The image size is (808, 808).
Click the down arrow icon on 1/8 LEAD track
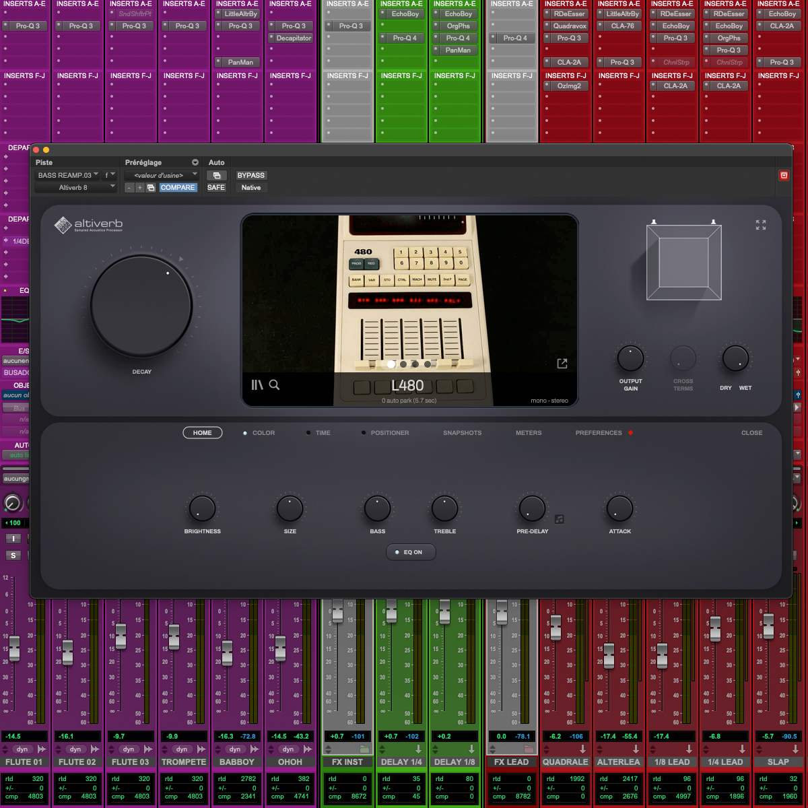tap(689, 749)
